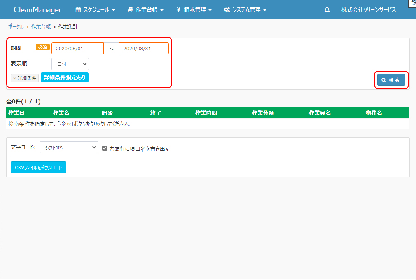Click the 作業日 column header
The height and width of the screenshot is (280, 416).
[16, 113]
